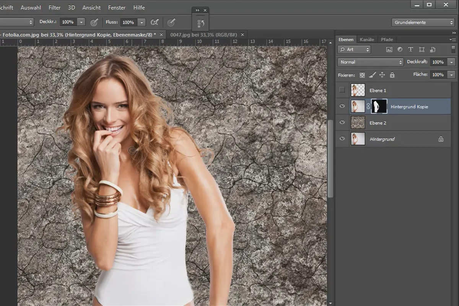The height and width of the screenshot is (306, 459).
Task: Click the smart object filter icon
Action: [433, 49]
